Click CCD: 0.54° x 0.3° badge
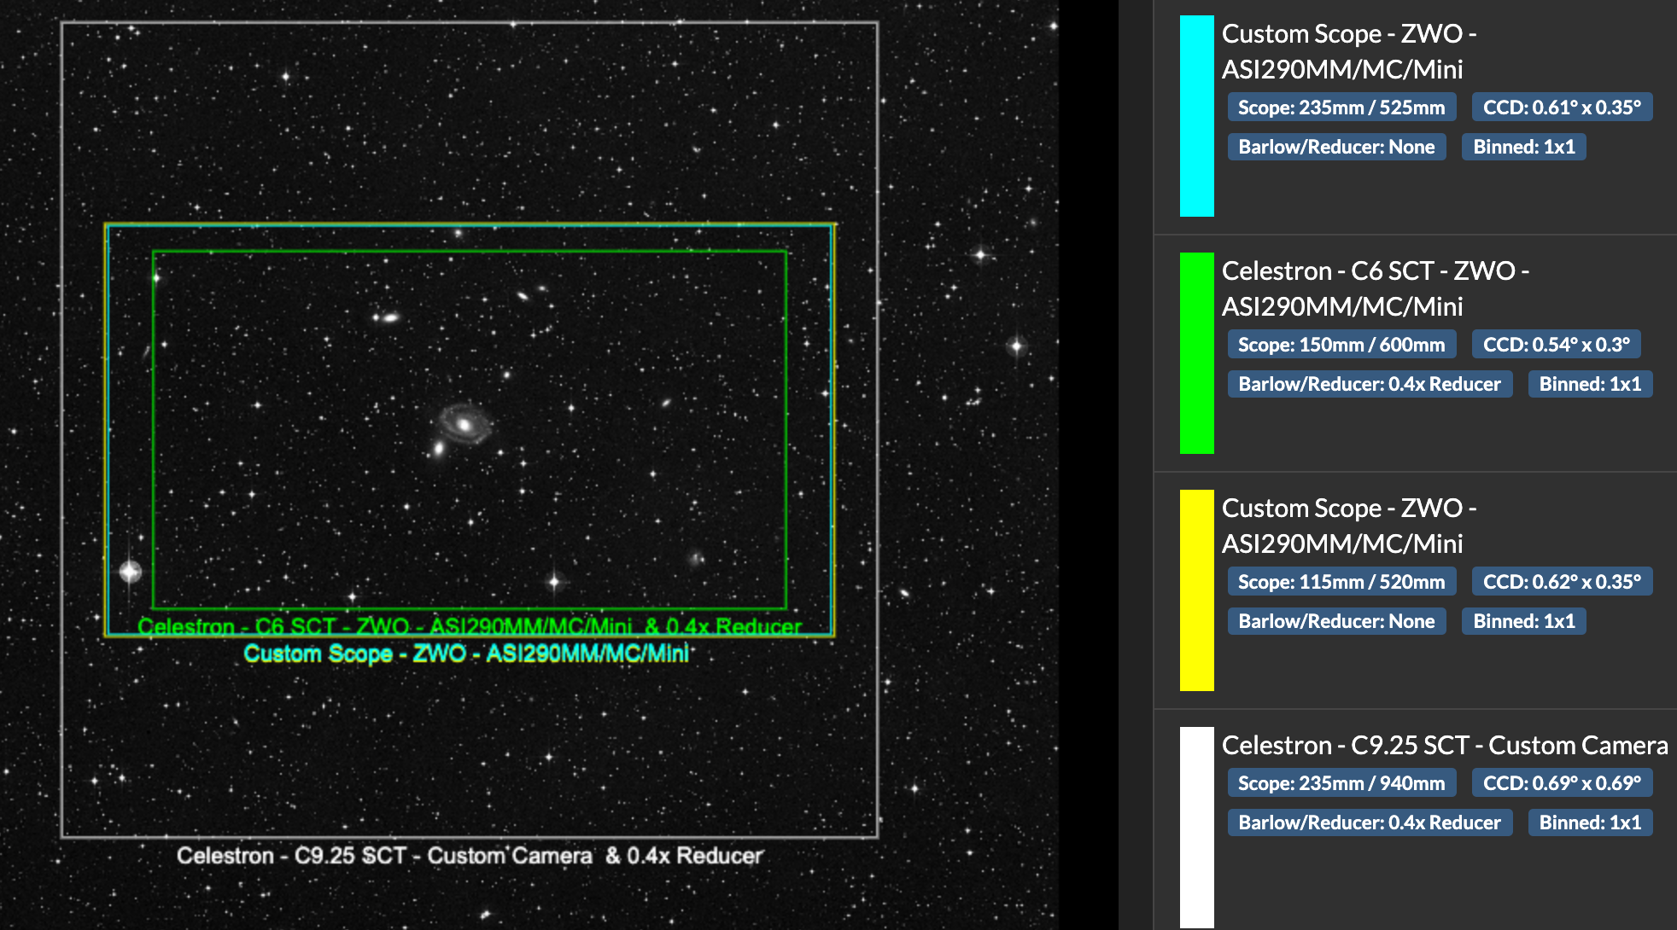The image size is (1677, 930). (1556, 345)
